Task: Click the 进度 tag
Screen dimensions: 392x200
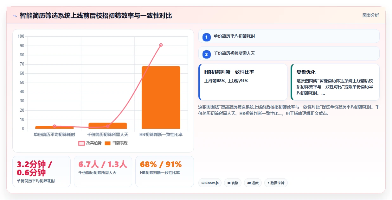Action: pos(253,183)
